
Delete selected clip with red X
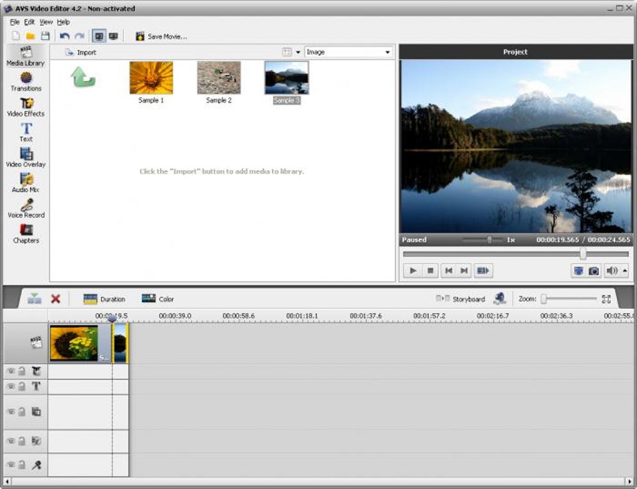click(56, 299)
